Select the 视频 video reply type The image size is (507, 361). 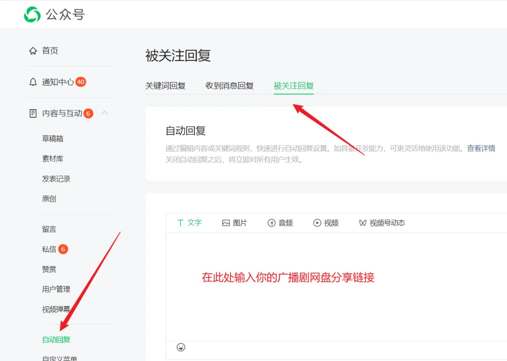(326, 223)
